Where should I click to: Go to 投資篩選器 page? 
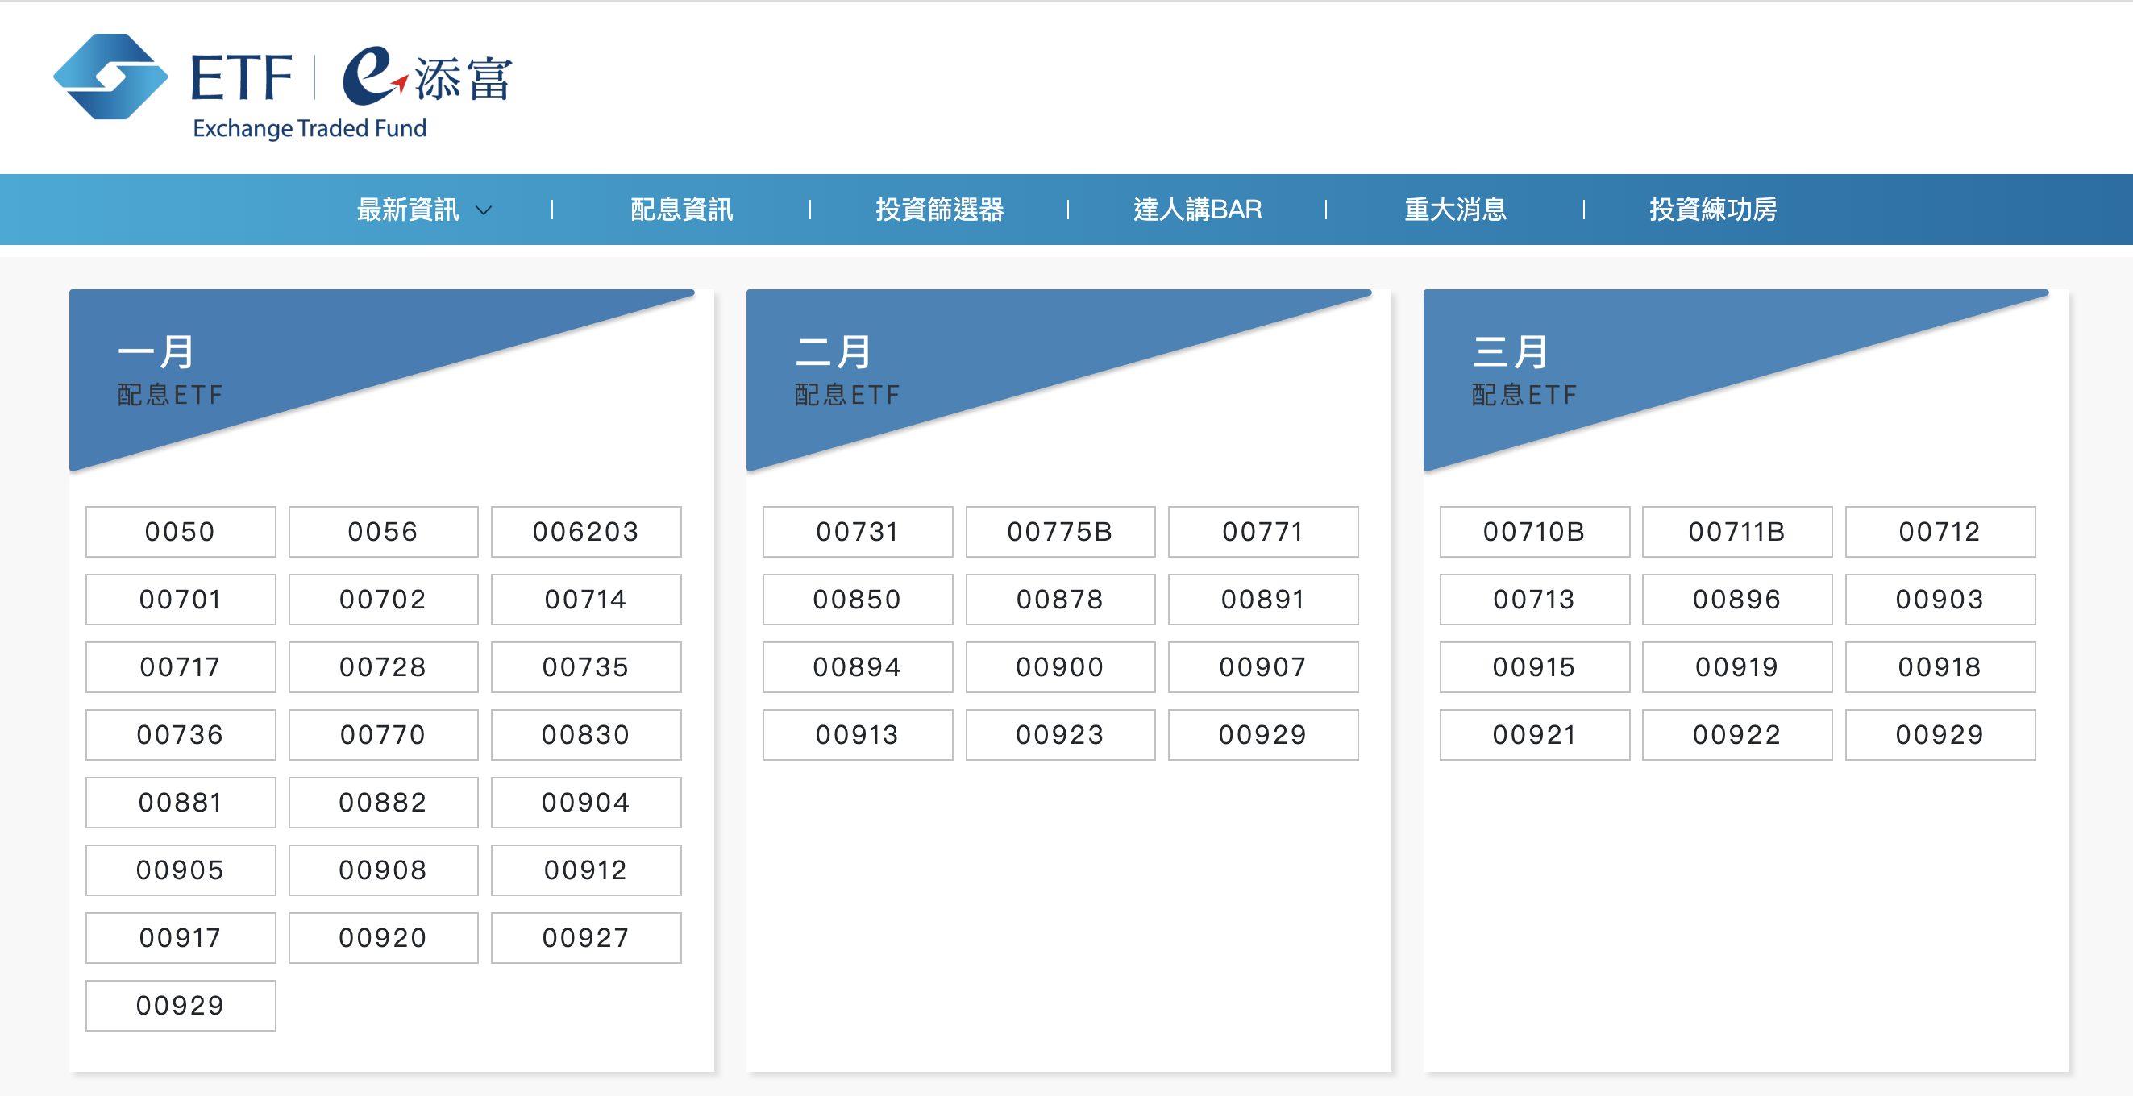coord(940,210)
